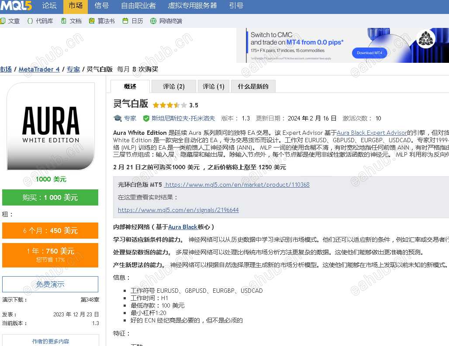The height and width of the screenshot is (346, 449).
Task: Click the MQL5 logo
Action: 16,5
